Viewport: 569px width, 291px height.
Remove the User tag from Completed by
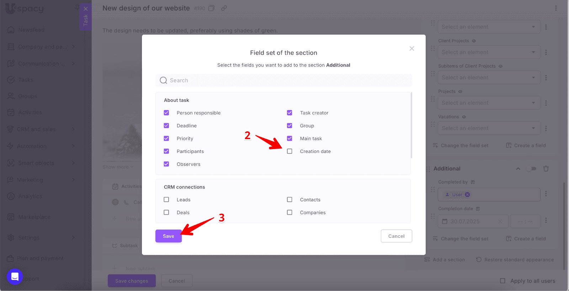point(467,194)
